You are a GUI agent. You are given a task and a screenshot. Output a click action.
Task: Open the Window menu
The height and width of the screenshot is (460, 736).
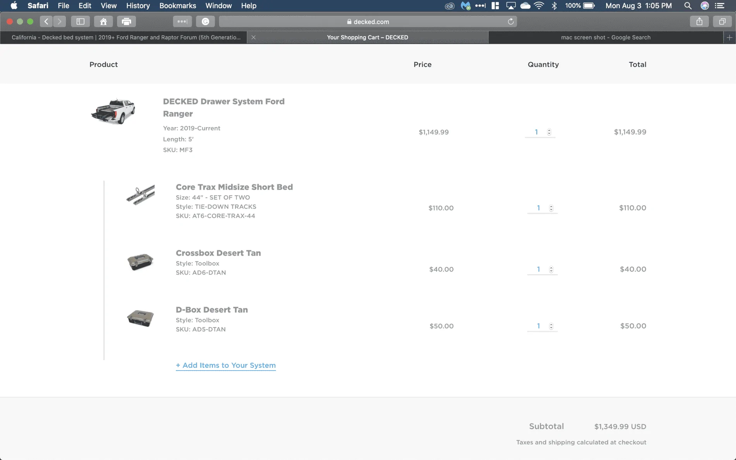(218, 6)
